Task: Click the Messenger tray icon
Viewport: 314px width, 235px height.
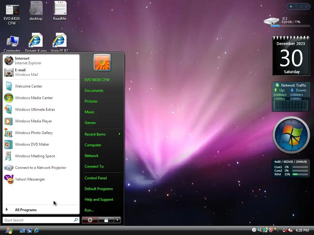Action: 259,230
